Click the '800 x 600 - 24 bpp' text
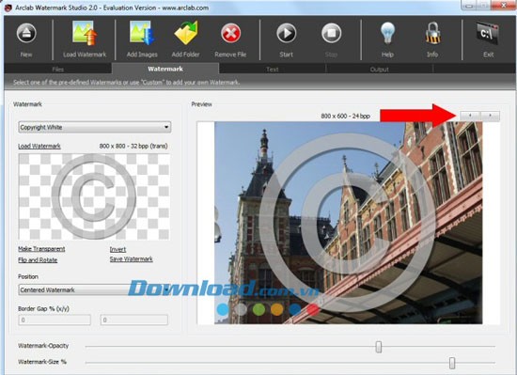This screenshot has width=517, height=375. [345, 116]
